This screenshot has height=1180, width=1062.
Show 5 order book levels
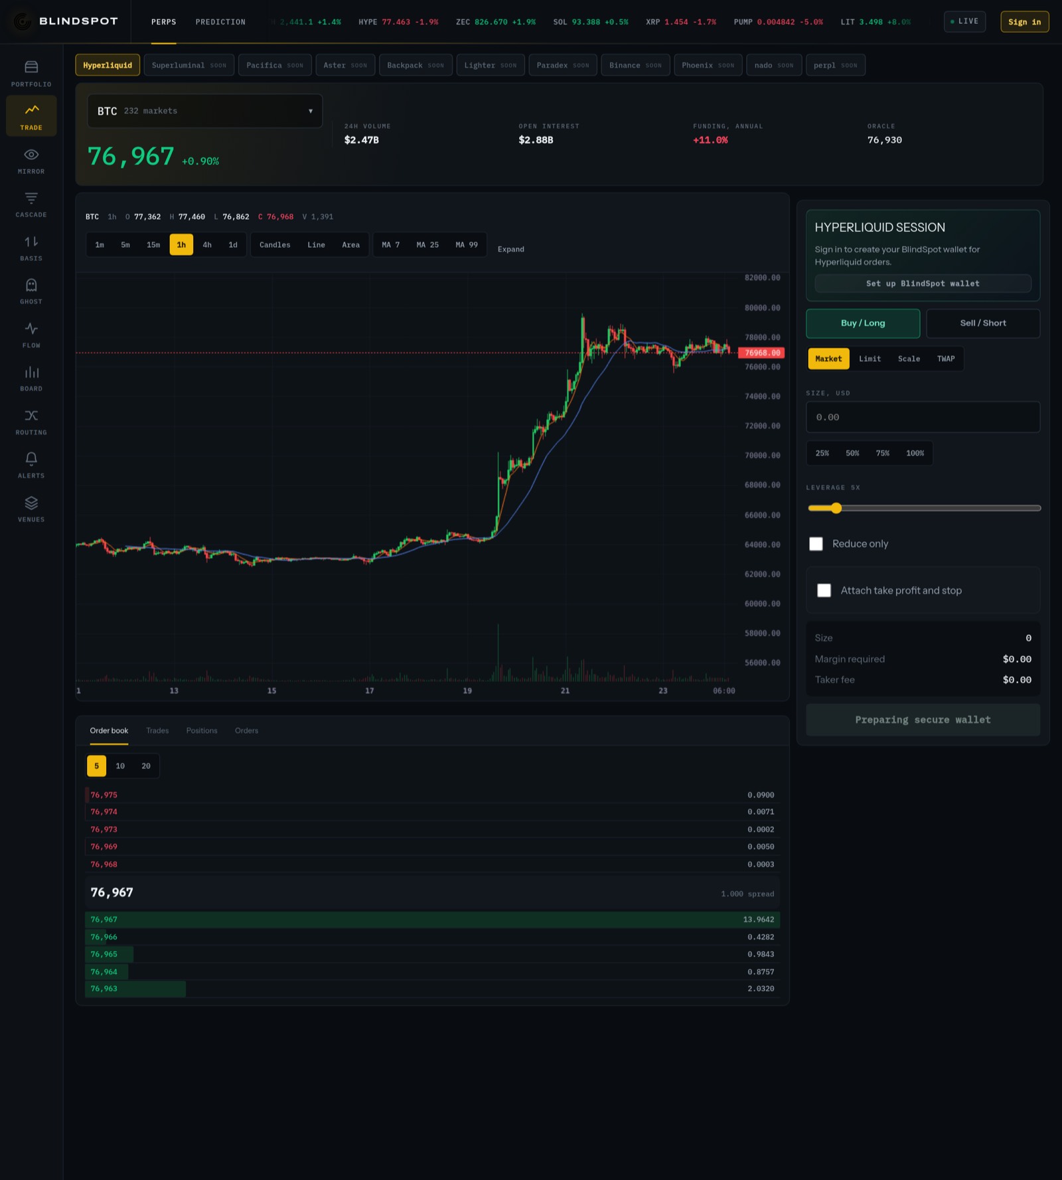(96, 766)
